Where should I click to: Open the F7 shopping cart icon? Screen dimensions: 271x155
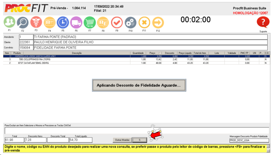[x=90, y=22]
